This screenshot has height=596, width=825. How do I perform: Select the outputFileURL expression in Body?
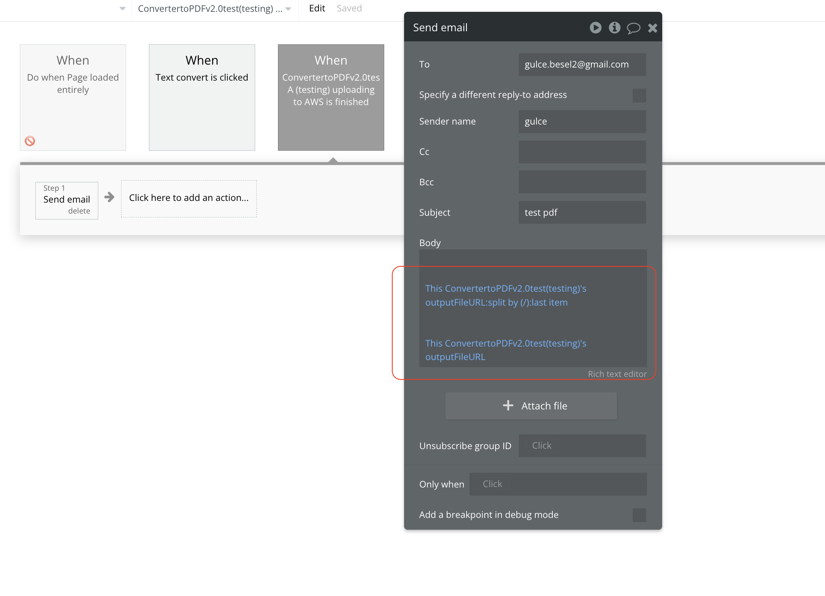click(506, 350)
